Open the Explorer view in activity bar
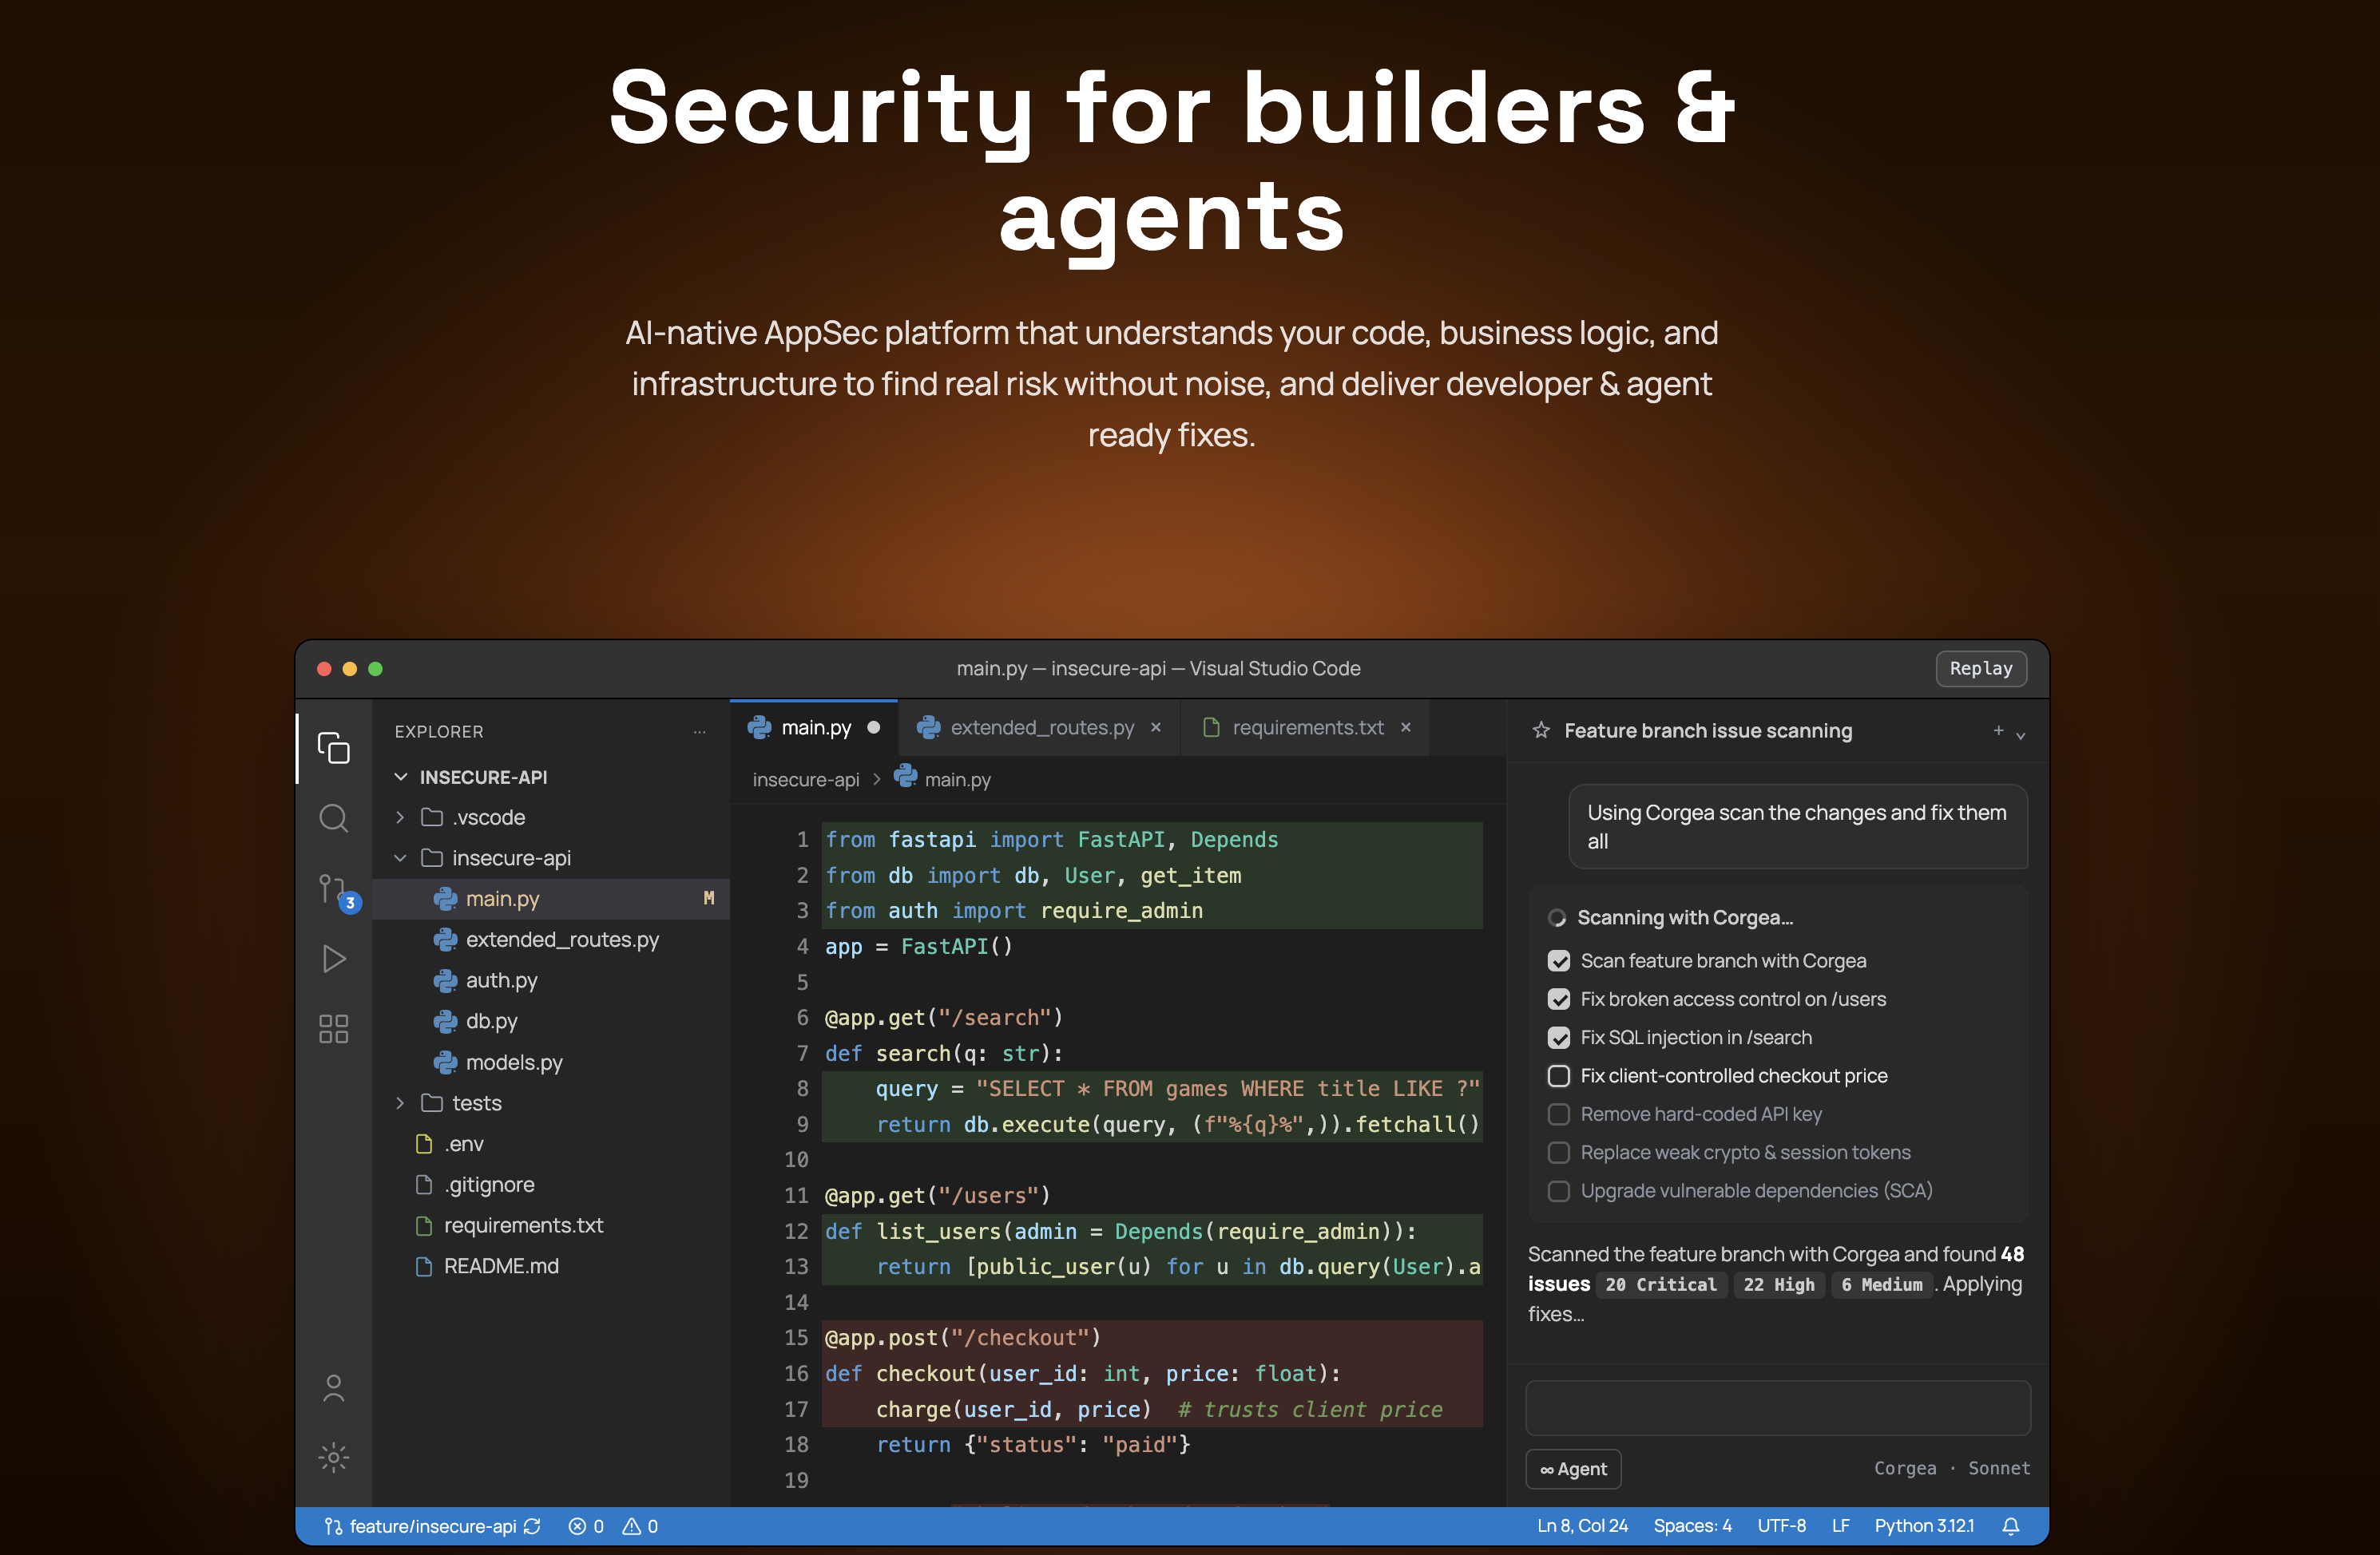 point(333,747)
